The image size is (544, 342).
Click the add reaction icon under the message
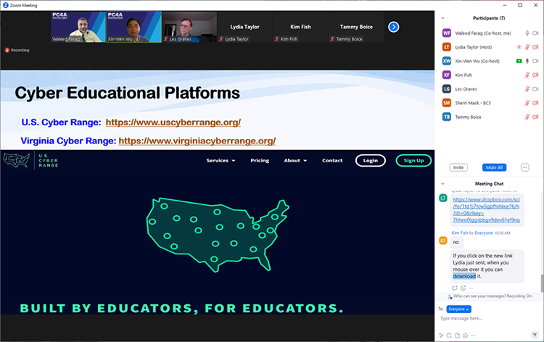tap(463, 288)
